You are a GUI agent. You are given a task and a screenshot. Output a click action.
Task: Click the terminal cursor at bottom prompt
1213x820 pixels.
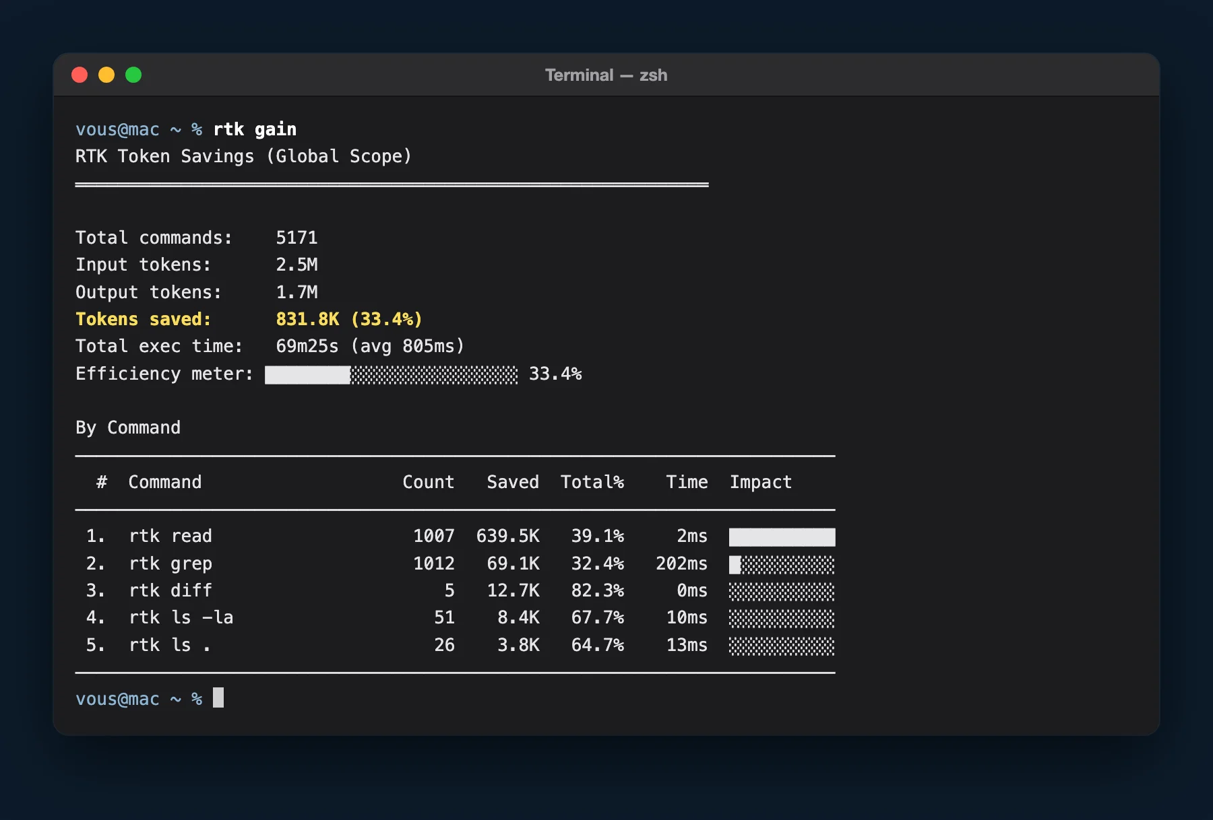pyautogui.click(x=218, y=697)
